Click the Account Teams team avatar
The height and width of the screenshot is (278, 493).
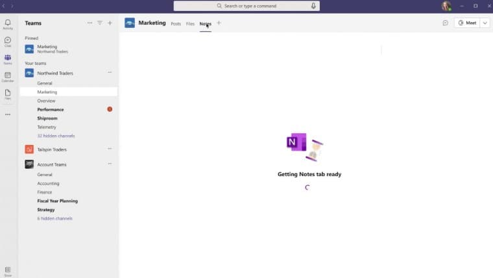pyautogui.click(x=29, y=164)
